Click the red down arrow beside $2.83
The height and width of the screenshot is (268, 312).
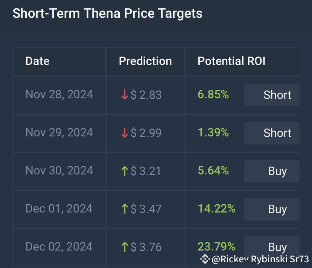(x=125, y=95)
